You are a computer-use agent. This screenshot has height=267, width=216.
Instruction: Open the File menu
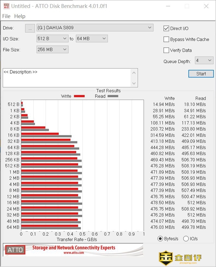pyautogui.click(x=6, y=16)
